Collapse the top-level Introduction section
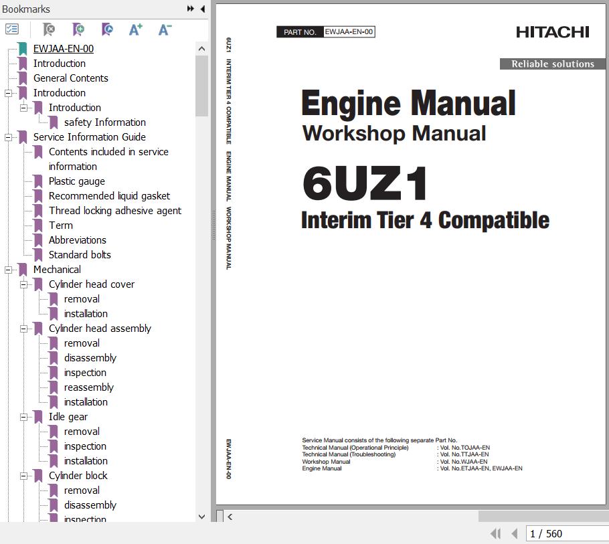 [x=8, y=93]
